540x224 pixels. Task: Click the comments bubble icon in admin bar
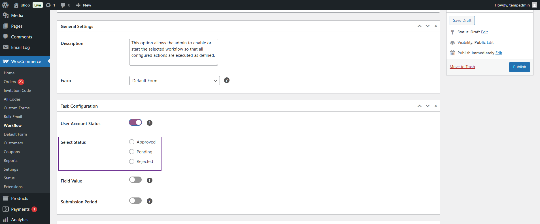coord(63,5)
